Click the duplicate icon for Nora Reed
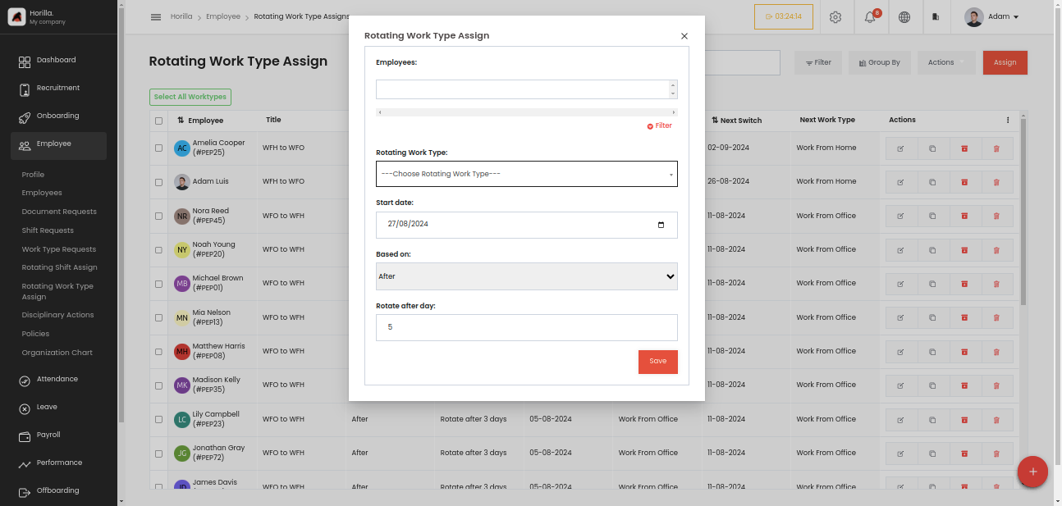Image resolution: width=1062 pixels, height=506 pixels. [932, 217]
